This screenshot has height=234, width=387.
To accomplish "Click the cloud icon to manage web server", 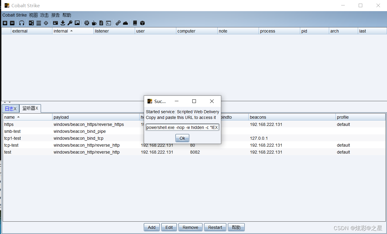I will coord(125,23).
